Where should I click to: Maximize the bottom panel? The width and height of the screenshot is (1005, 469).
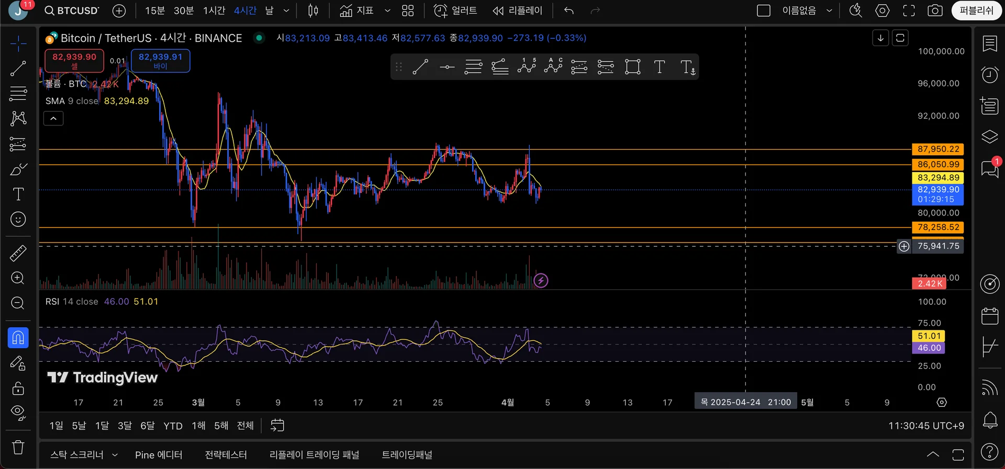[x=958, y=454]
